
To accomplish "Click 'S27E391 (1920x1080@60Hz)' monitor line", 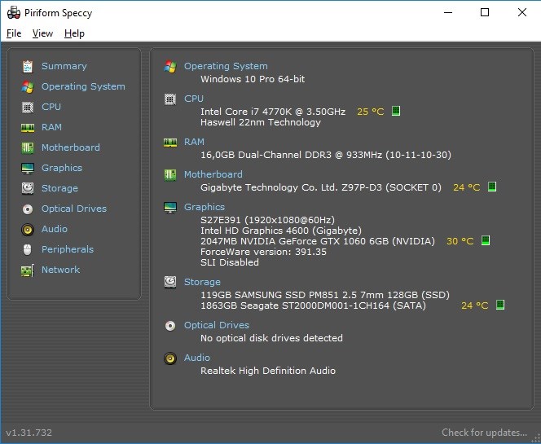I will [267, 220].
